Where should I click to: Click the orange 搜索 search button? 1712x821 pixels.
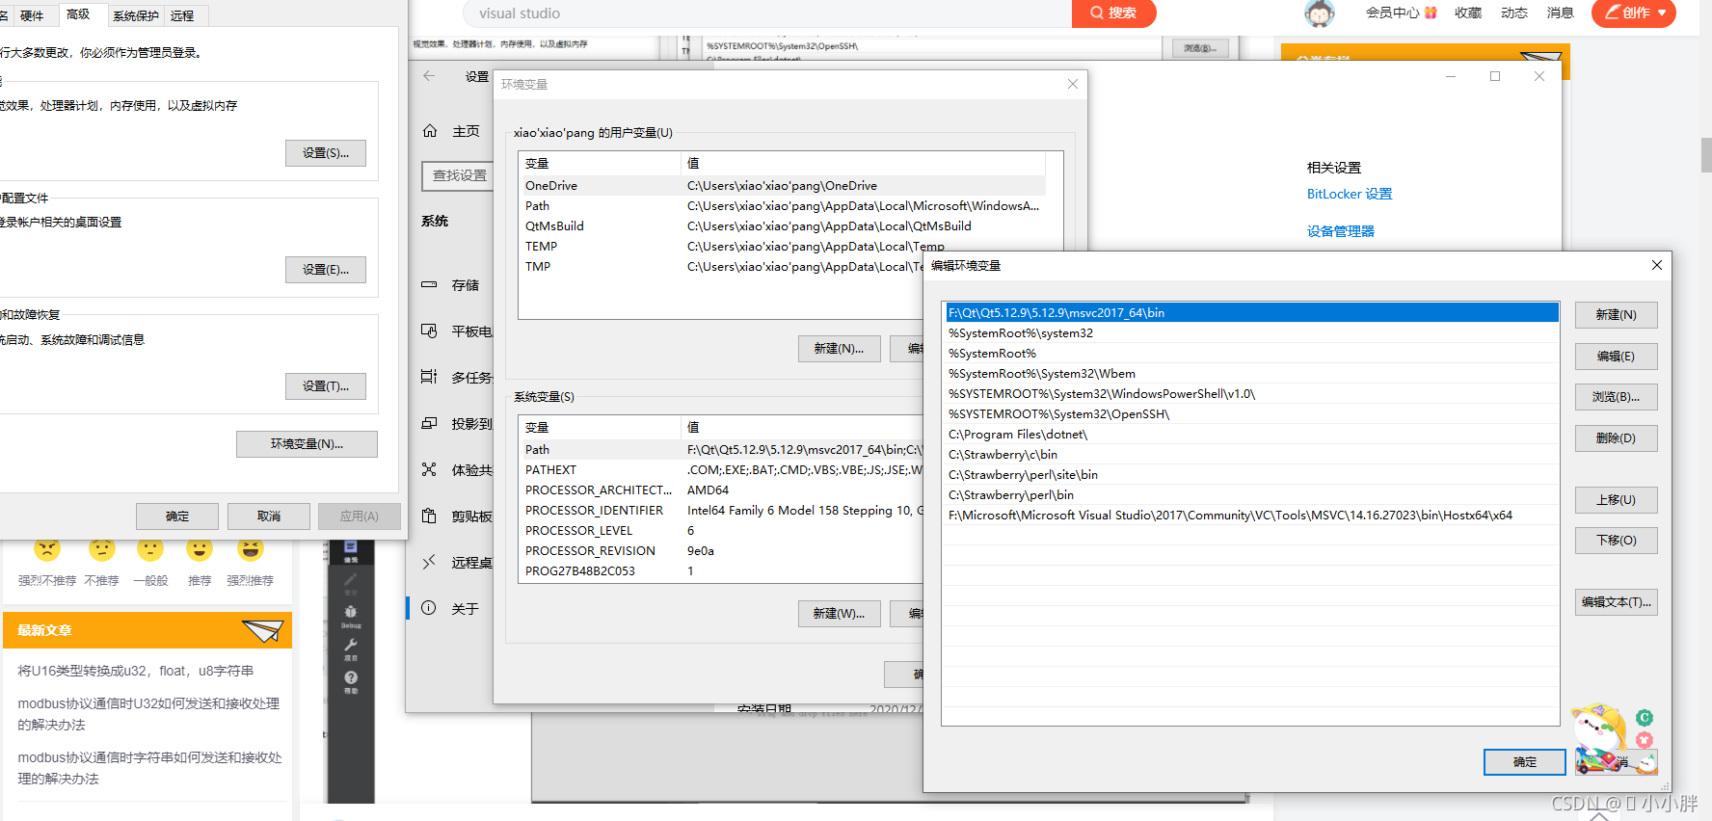tap(1113, 13)
